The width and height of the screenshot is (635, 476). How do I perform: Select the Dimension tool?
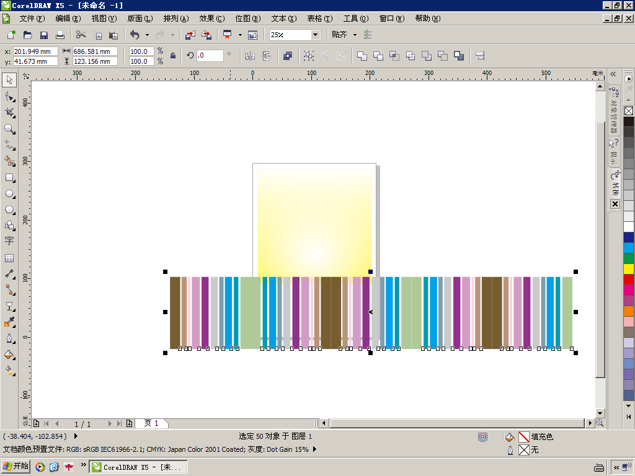coord(10,274)
